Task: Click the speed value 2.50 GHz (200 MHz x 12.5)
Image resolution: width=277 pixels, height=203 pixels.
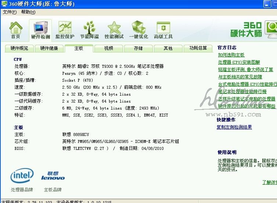Action: pyautogui.click(x=112, y=87)
